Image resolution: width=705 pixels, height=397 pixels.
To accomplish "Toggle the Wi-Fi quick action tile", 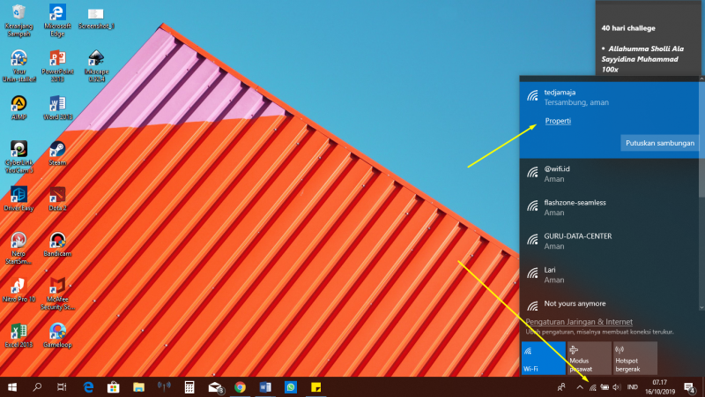I will point(544,358).
